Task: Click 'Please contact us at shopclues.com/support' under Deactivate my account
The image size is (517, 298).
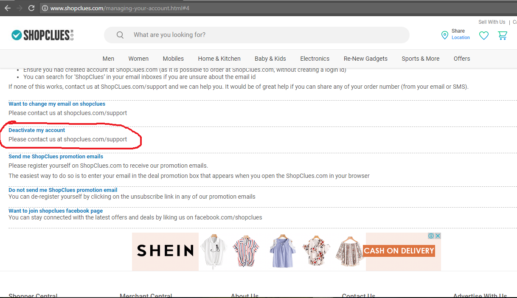Action: 68,139
